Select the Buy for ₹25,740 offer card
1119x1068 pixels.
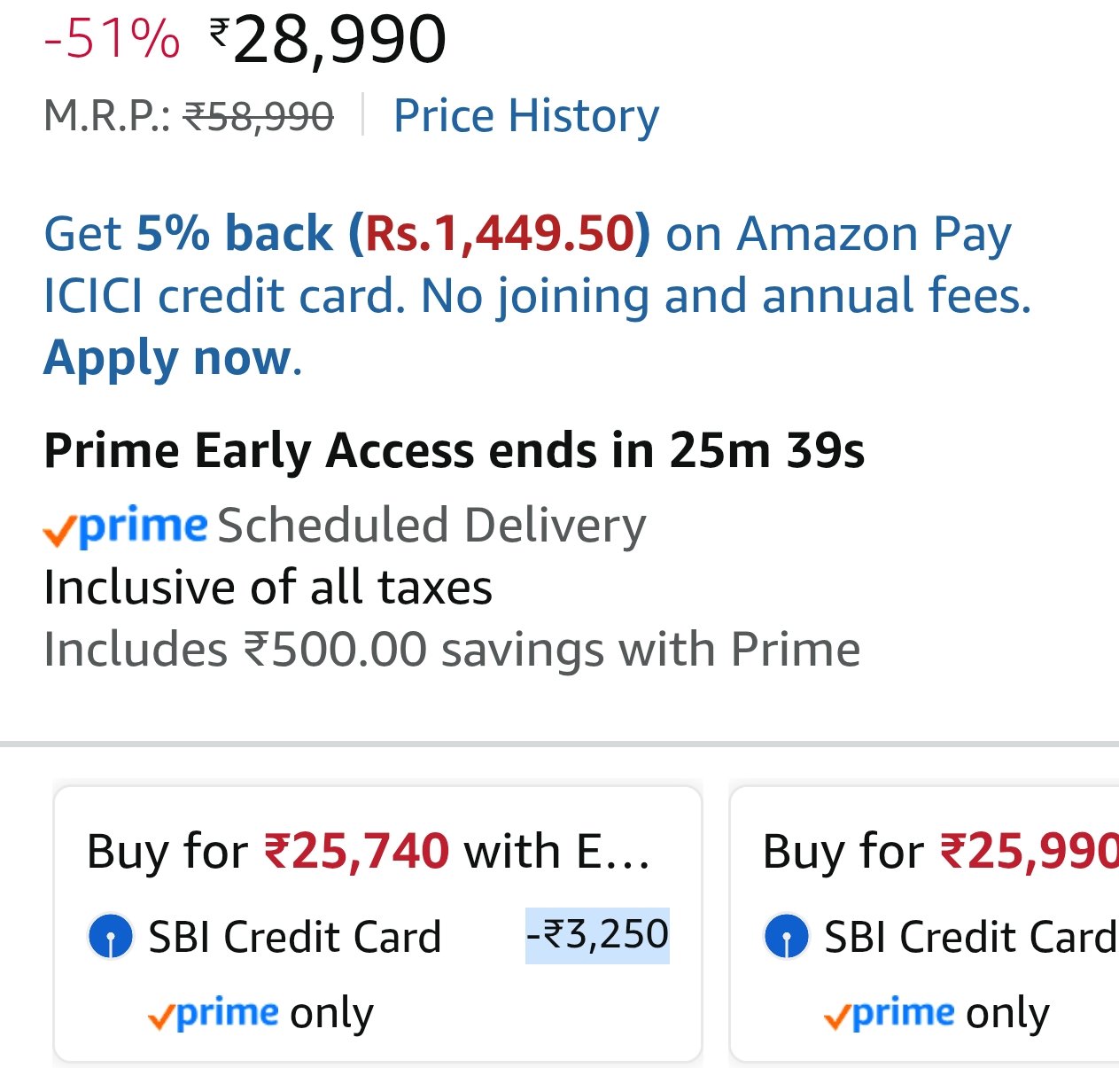point(377,922)
